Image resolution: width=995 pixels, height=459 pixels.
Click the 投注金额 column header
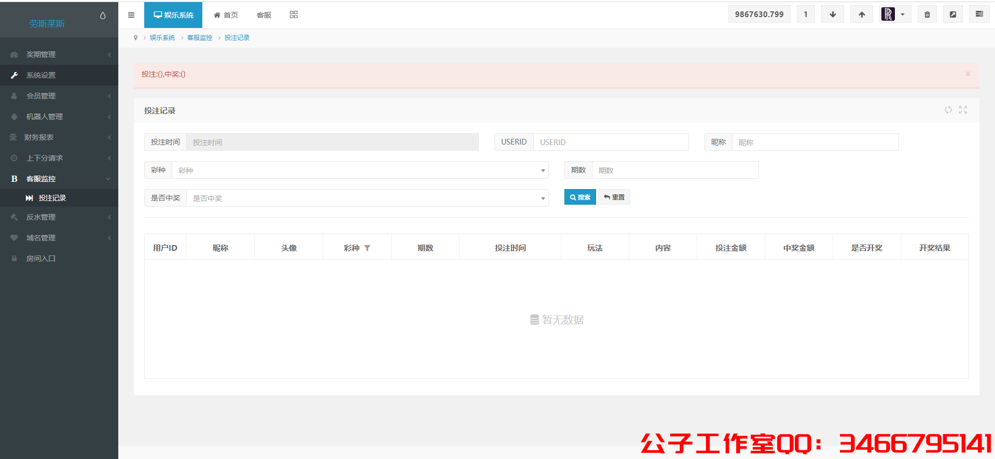coord(731,248)
